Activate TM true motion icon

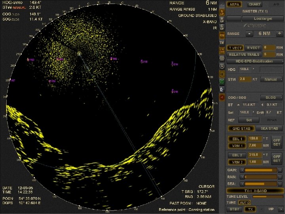point(222,43)
